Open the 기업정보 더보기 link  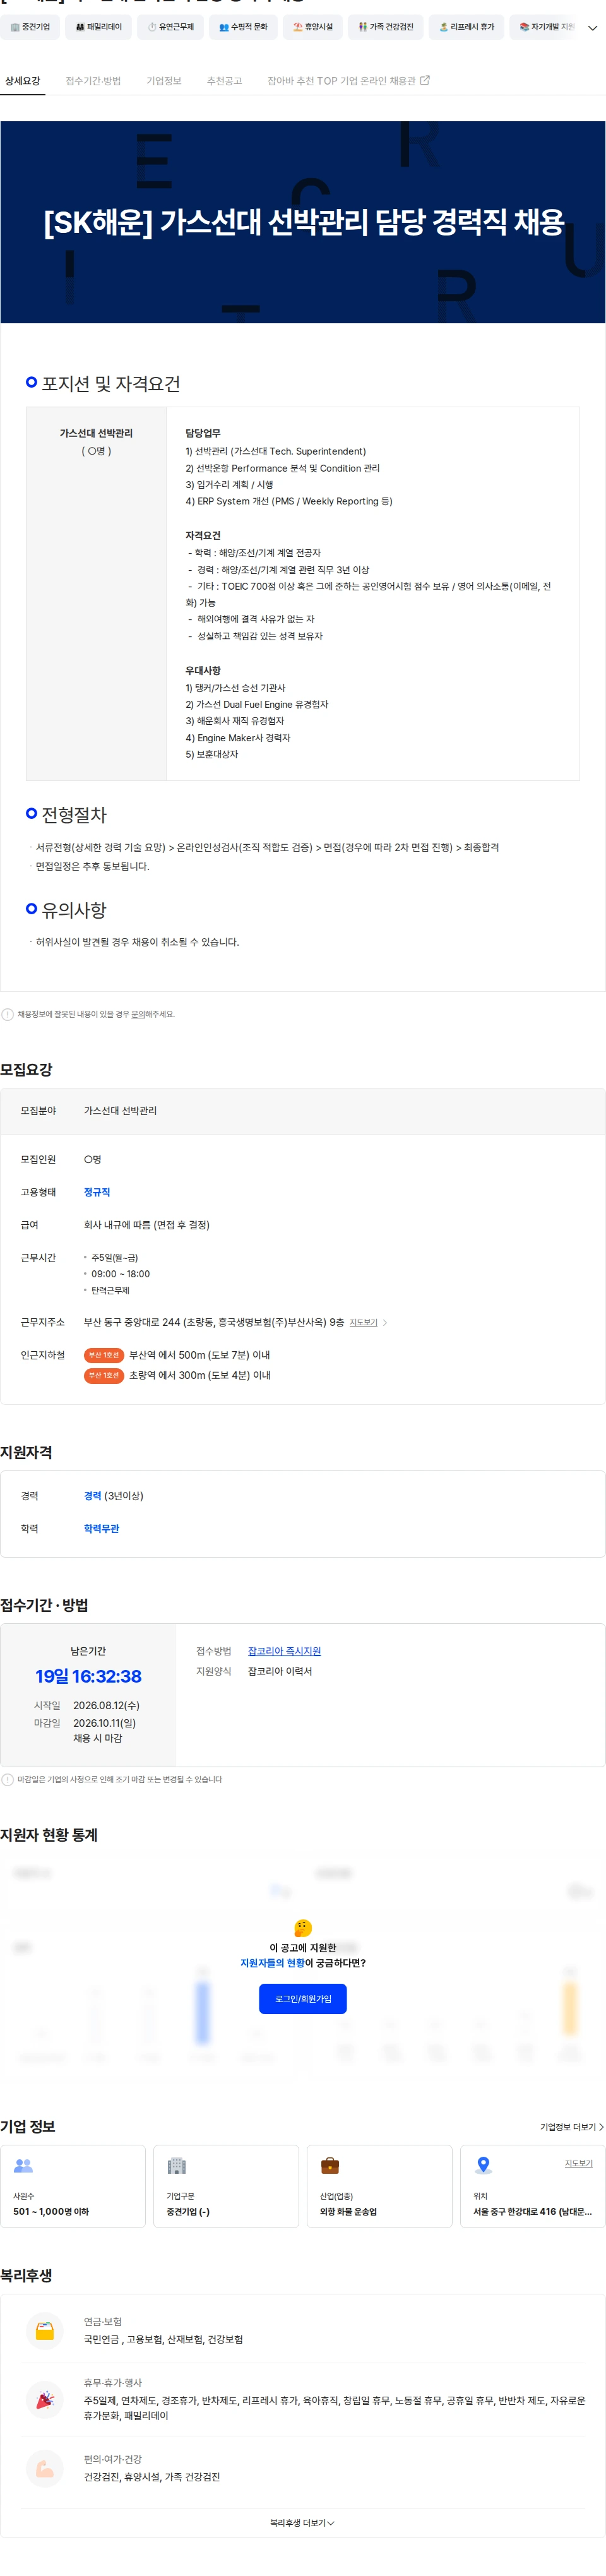pyautogui.click(x=572, y=2127)
